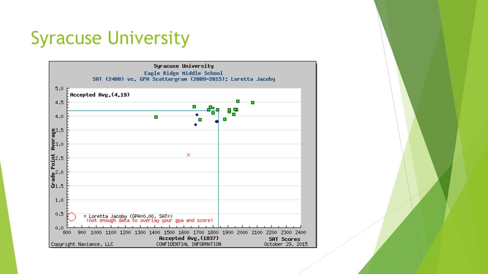Screen dimensions: 488x274
Task: Click the '2.5' y-axis tick label
Action: pyautogui.click(x=59, y=158)
